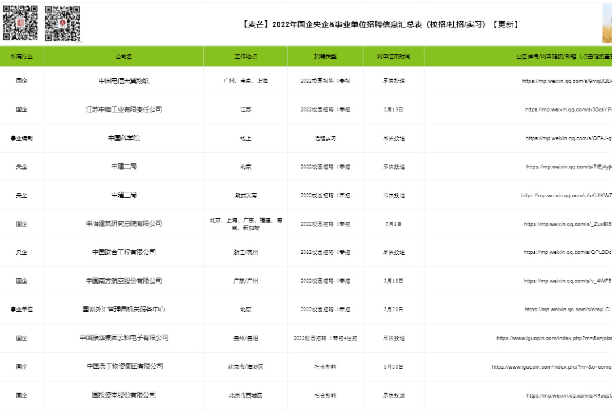
Task: Open the weixin link for 中国科学院
Action: [569, 138]
